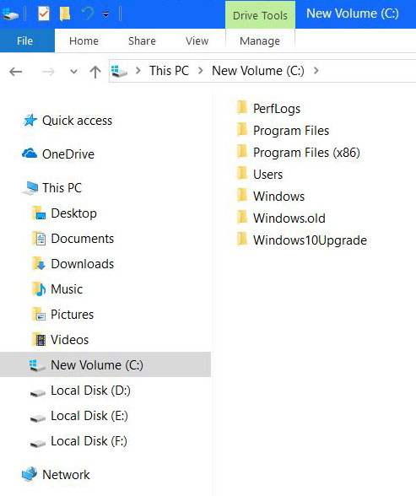Image resolution: width=416 pixels, height=496 pixels.
Task: Click This PC in the address bar breadcrumb
Action: pos(169,71)
